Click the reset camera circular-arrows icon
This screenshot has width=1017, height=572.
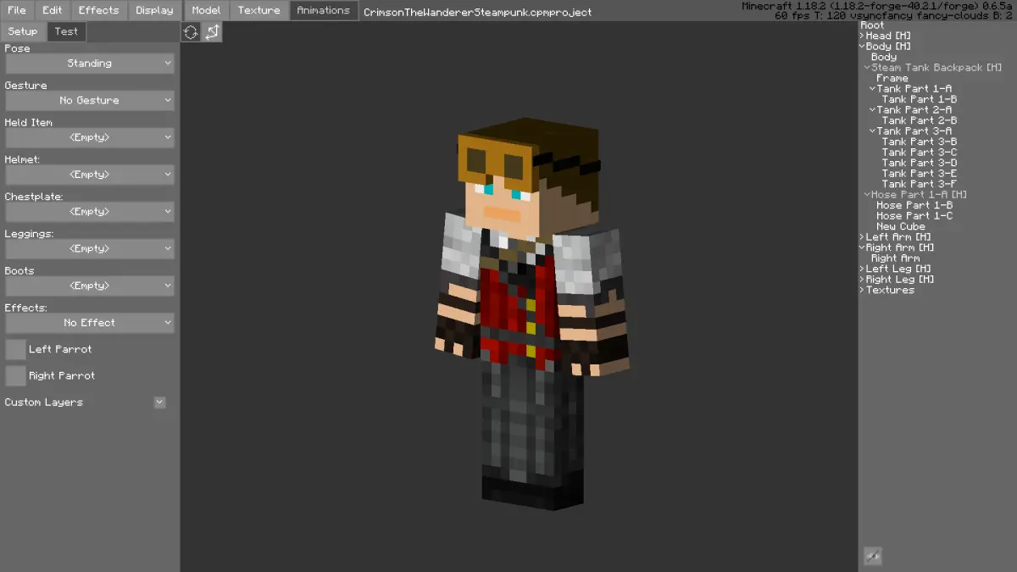point(191,32)
